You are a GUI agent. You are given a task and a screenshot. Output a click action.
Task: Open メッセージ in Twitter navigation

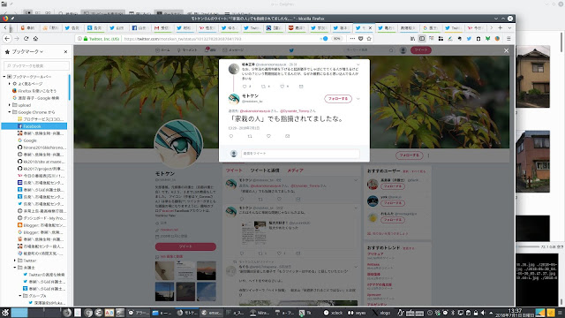233,50
